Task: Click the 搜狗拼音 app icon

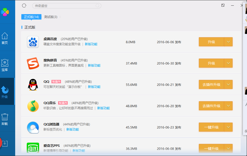Action: click(x=33, y=63)
